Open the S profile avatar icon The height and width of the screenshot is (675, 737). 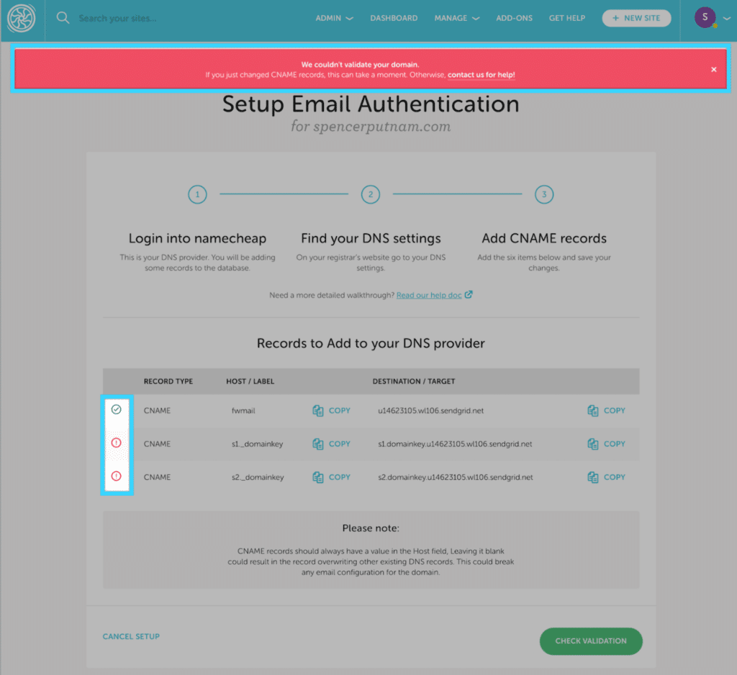coord(705,17)
